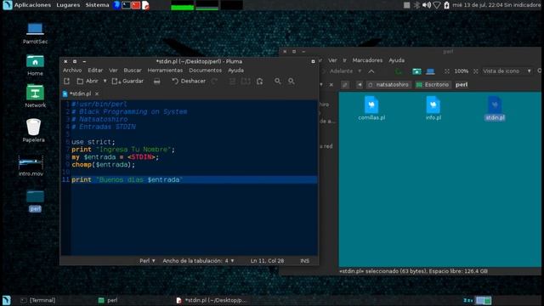Open the Ver menu in file manager
Screen dimensions: 544x306
tap(332, 60)
